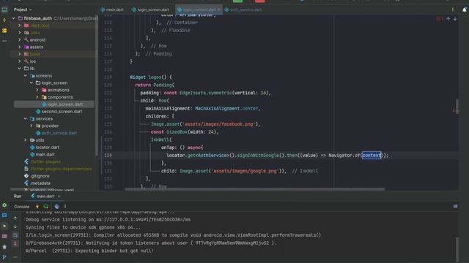Close the active editor tab
Screen dimensions: 469x263
click(x=219, y=9)
